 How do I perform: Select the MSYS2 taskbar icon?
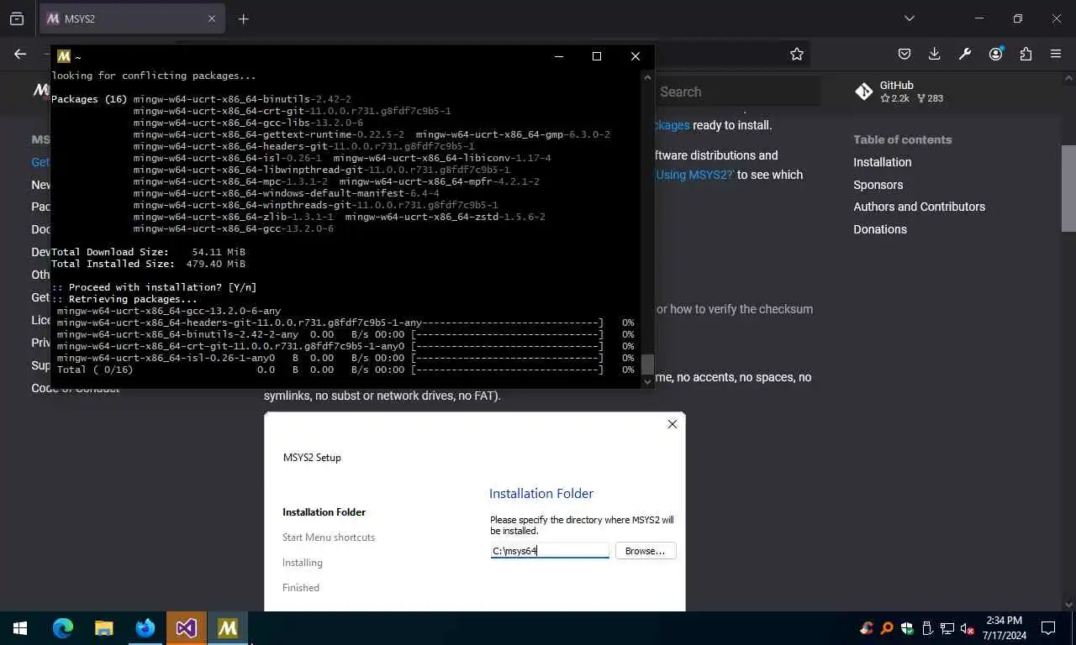pos(228,628)
